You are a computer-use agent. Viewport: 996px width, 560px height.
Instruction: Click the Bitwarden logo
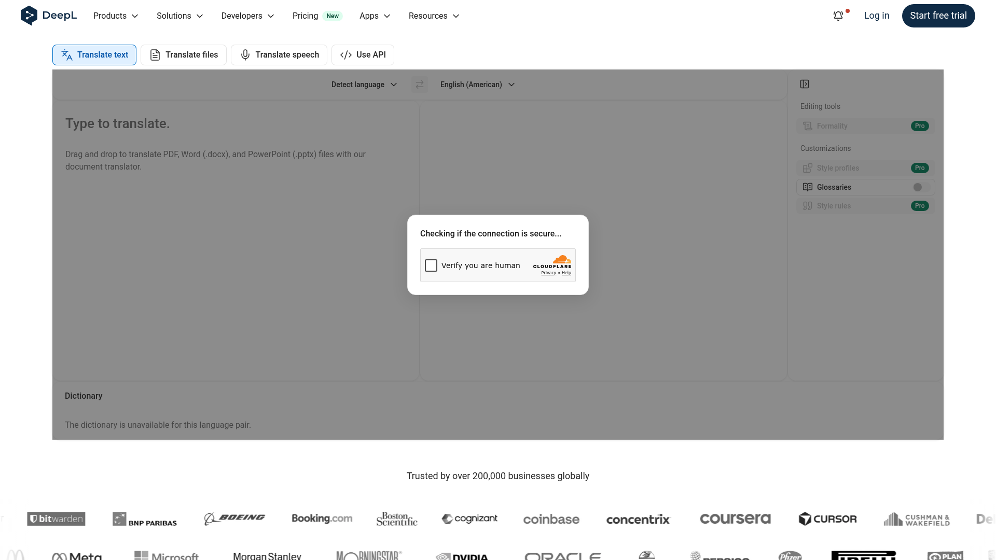pos(56,519)
